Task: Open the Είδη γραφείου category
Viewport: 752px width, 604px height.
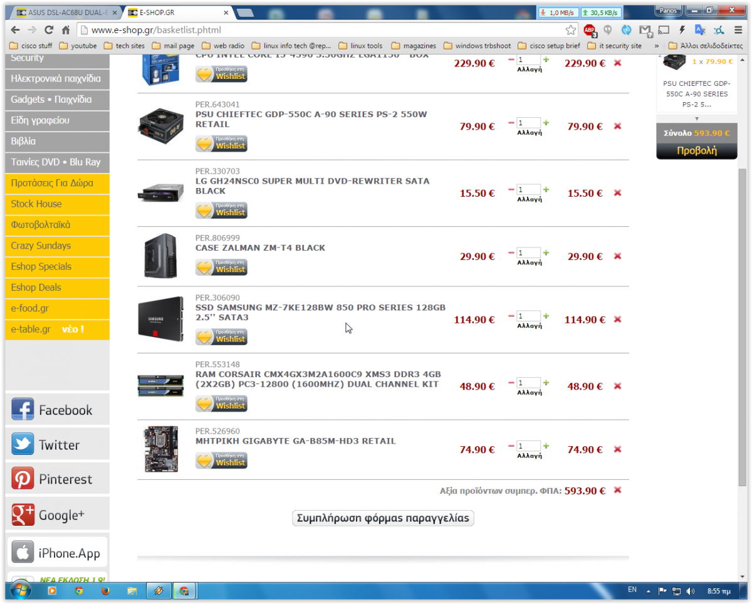Action: coord(57,120)
